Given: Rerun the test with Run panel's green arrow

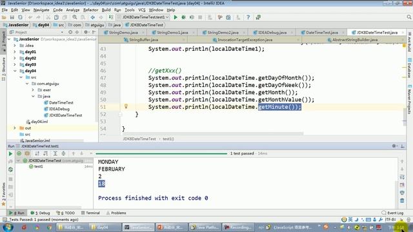Looking at the screenshot, I should [x=10, y=153].
